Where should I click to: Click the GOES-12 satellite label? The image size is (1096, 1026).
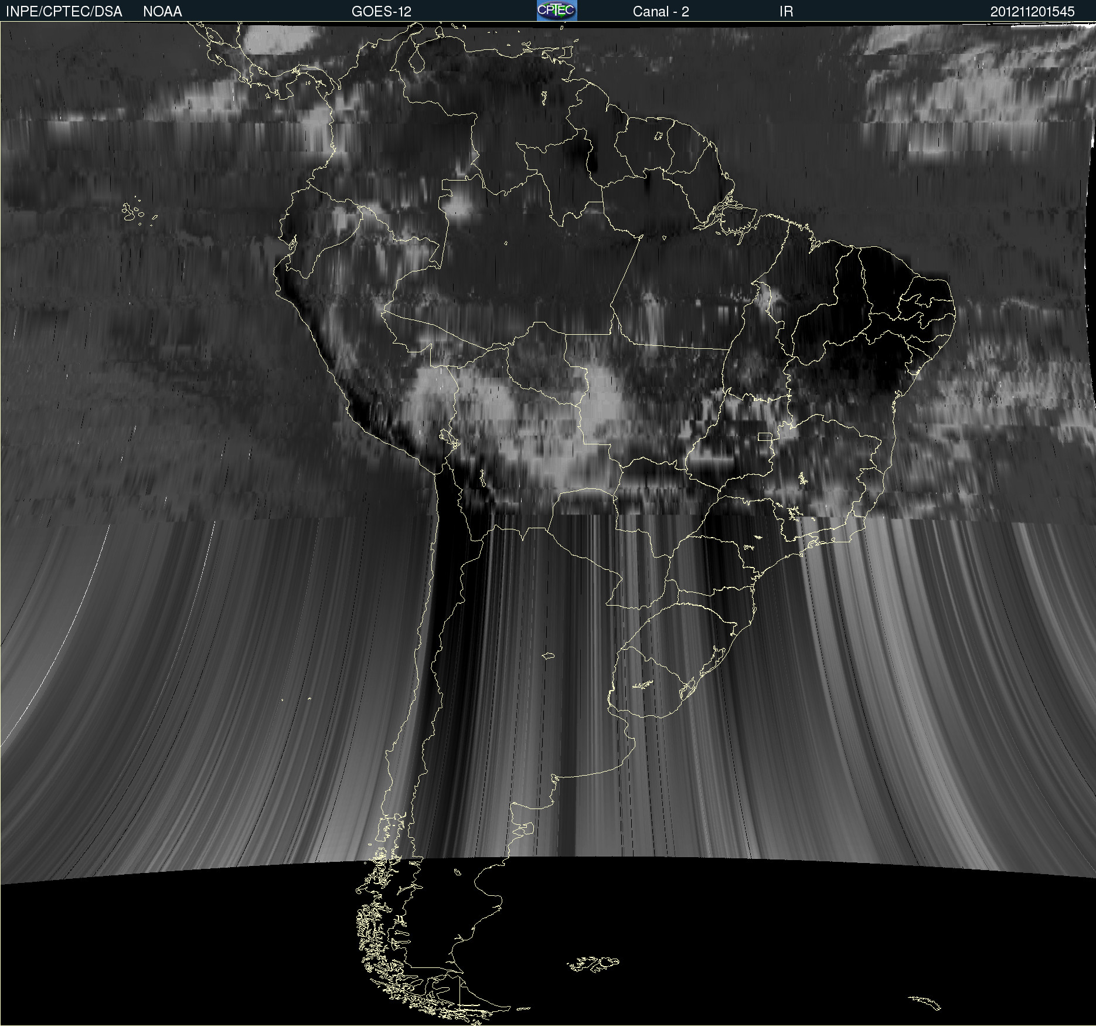pyautogui.click(x=382, y=12)
